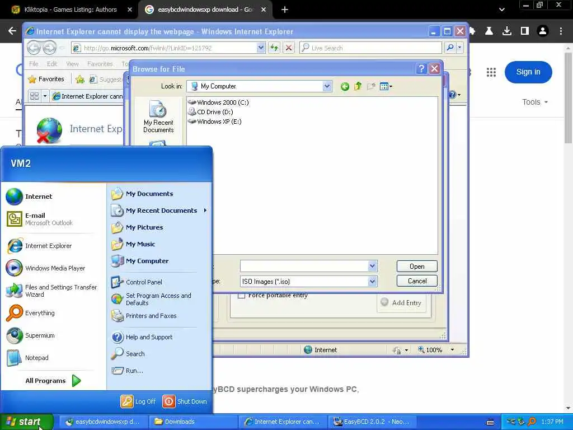
Task: Open Files and Settings Transfer Wizard
Action: tap(52, 291)
